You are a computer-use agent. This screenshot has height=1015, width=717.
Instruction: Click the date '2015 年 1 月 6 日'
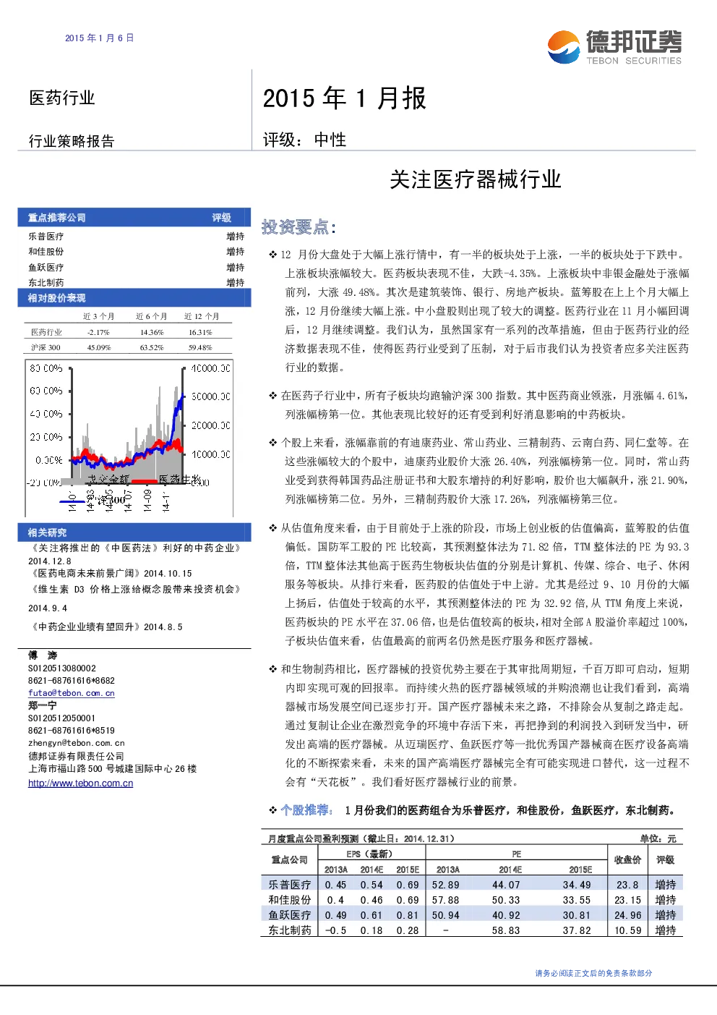[99, 38]
